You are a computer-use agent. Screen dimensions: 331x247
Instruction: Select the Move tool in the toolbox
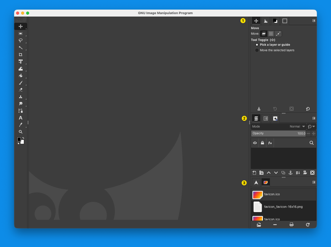(x=21, y=26)
